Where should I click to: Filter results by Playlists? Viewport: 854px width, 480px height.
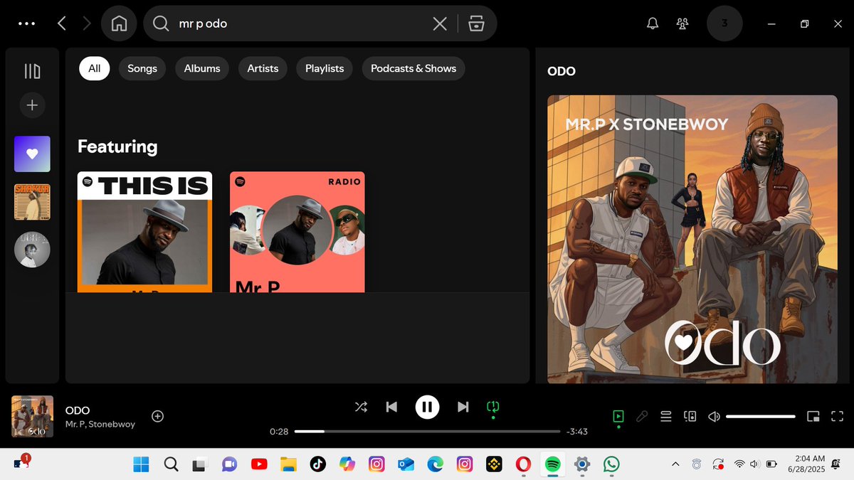tap(325, 68)
